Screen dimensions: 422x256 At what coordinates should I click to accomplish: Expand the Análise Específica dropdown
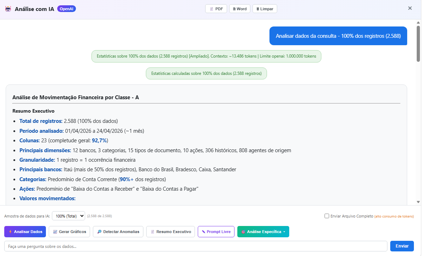[263, 232]
